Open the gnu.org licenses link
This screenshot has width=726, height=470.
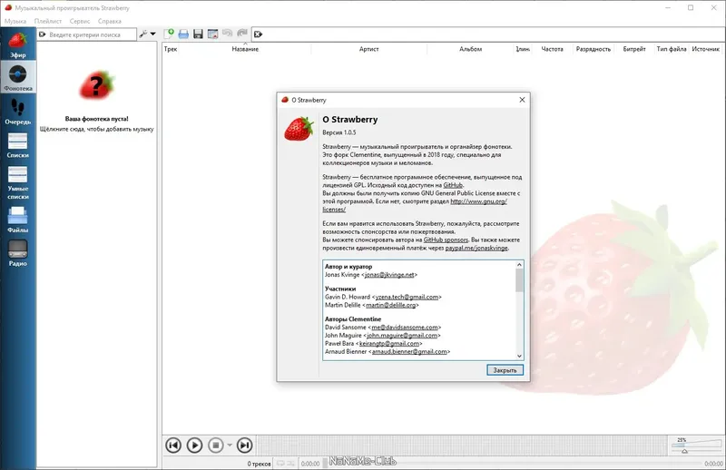tap(415, 205)
